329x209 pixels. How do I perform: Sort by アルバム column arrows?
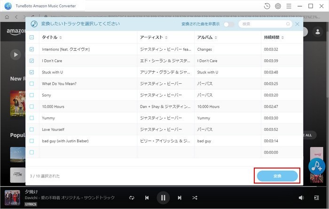pos(216,38)
